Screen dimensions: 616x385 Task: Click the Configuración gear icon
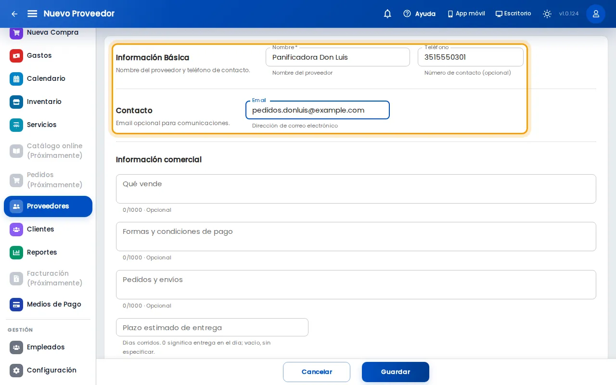[16, 370]
